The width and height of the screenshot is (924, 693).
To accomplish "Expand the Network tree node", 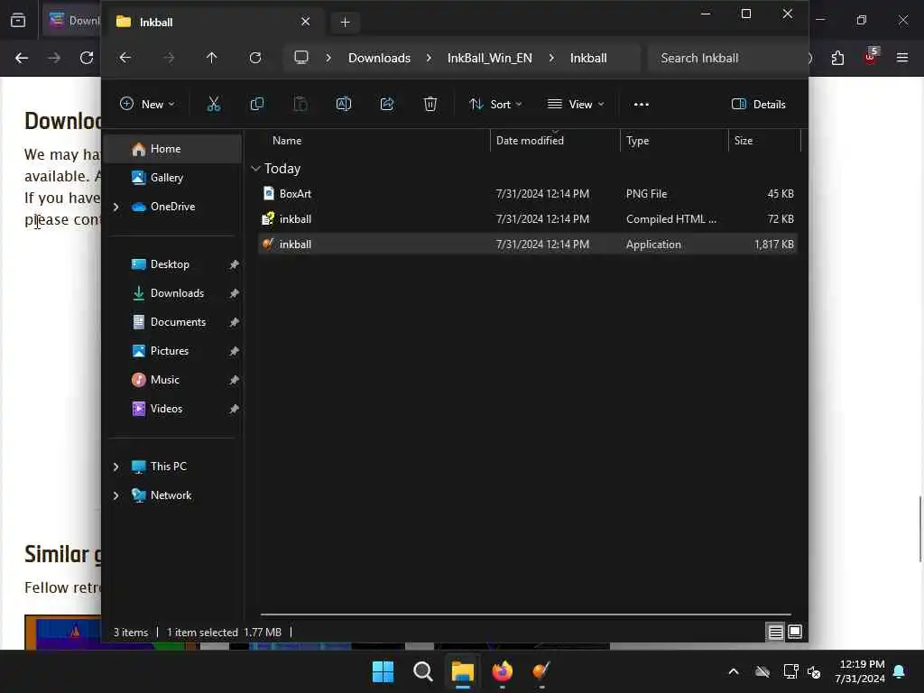I will tap(116, 495).
